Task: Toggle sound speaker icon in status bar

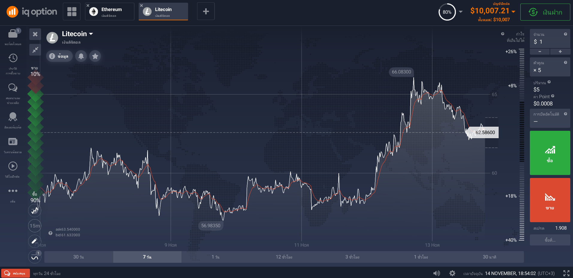Action: (x=436, y=273)
